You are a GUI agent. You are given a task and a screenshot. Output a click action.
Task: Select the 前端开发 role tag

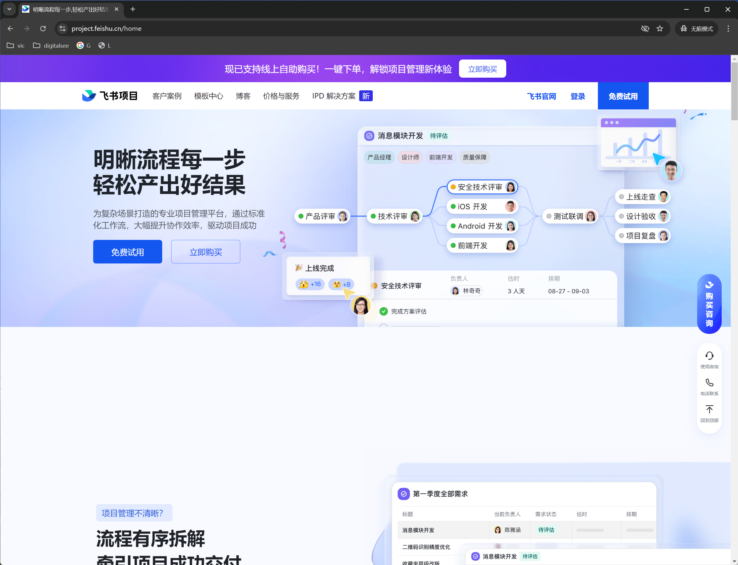(x=441, y=157)
